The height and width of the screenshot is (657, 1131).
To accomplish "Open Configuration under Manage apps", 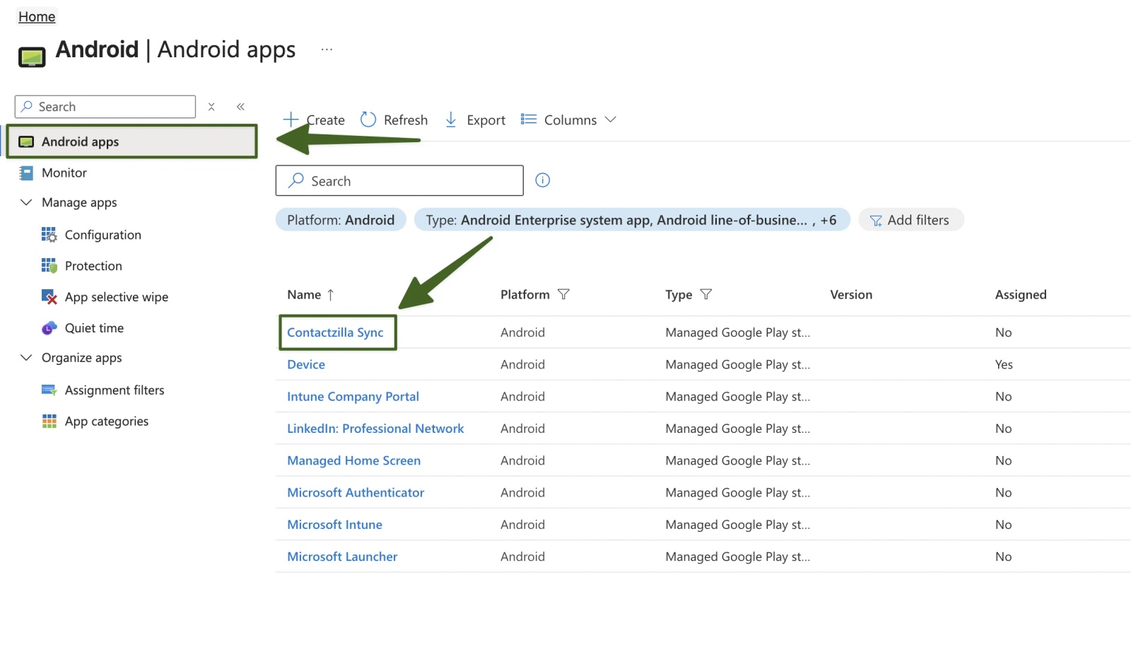I will 102,235.
